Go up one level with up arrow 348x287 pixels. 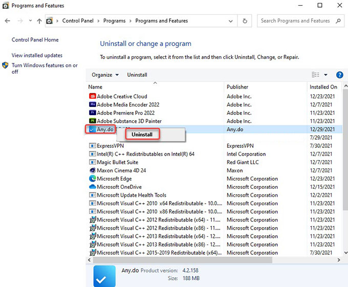[x=39, y=21]
